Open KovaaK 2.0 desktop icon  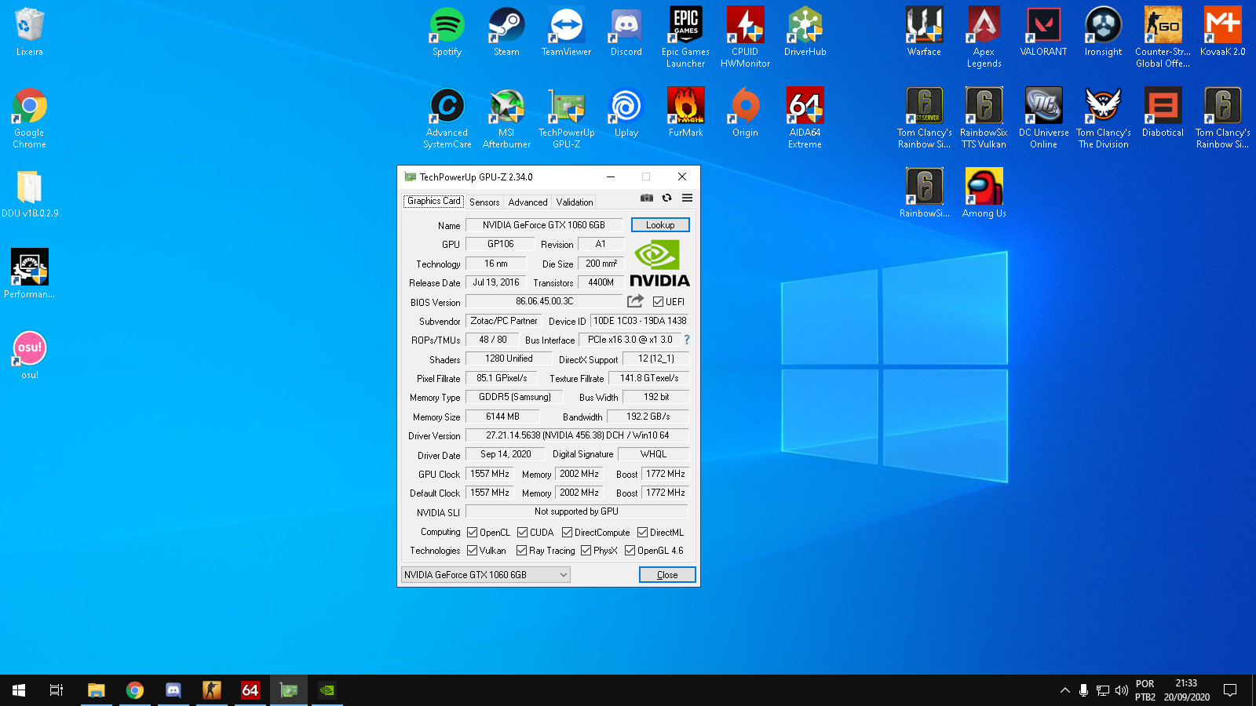[1223, 33]
